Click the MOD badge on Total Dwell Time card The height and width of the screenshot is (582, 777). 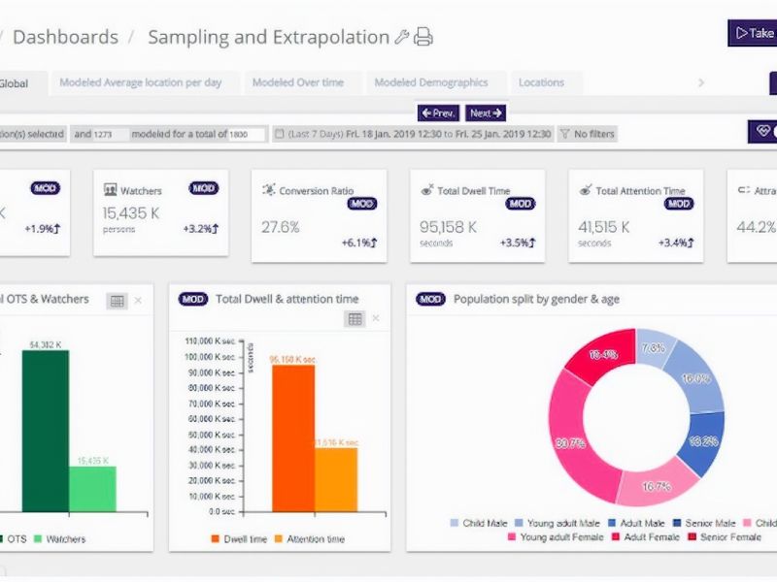[521, 204]
